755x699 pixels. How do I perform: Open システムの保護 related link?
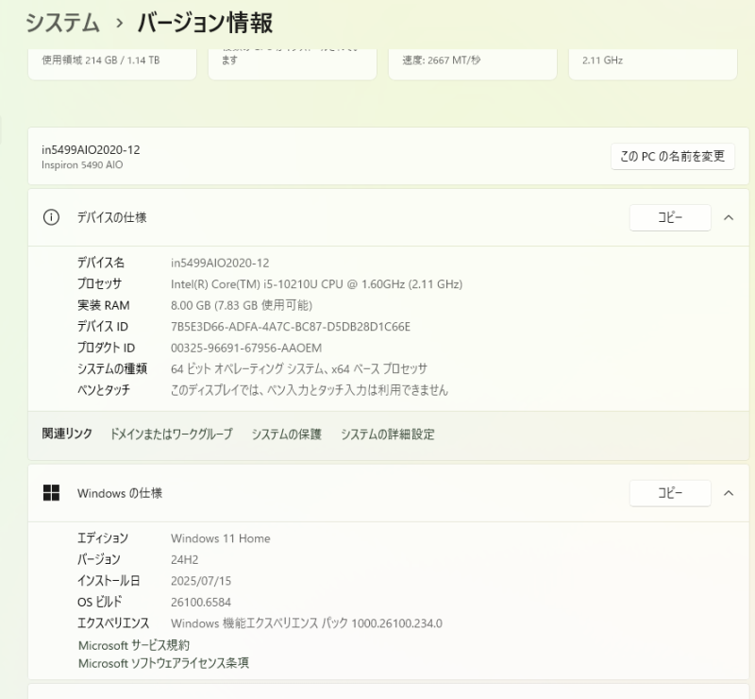click(286, 435)
